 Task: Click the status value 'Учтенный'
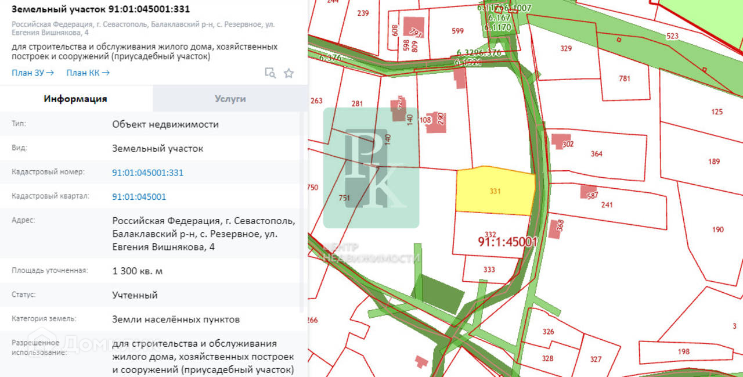pos(135,295)
